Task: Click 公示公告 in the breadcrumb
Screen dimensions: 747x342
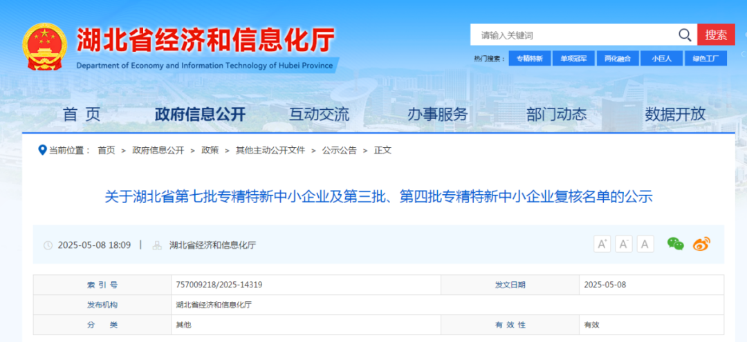Action: pyautogui.click(x=339, y=150)
